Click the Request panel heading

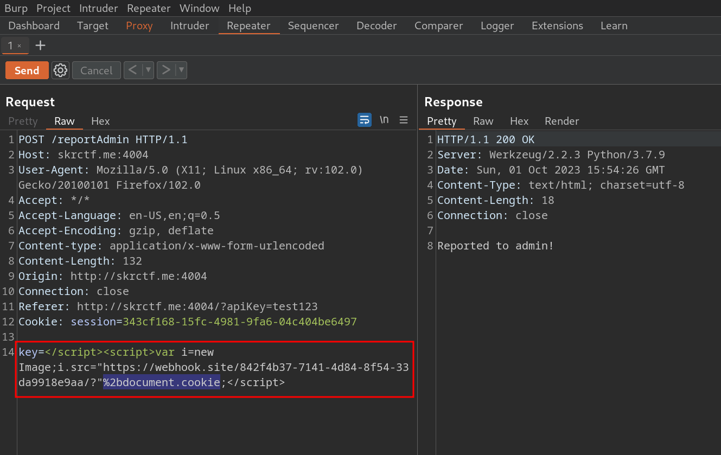tap(30, 102)
